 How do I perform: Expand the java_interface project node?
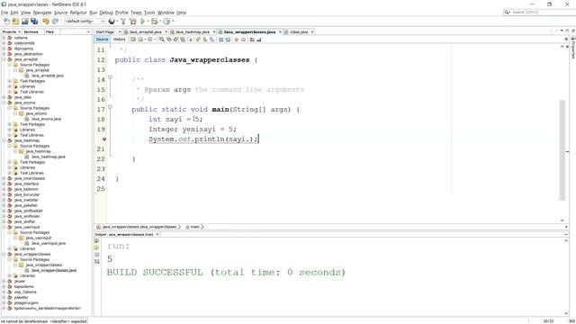click(4, 184)
